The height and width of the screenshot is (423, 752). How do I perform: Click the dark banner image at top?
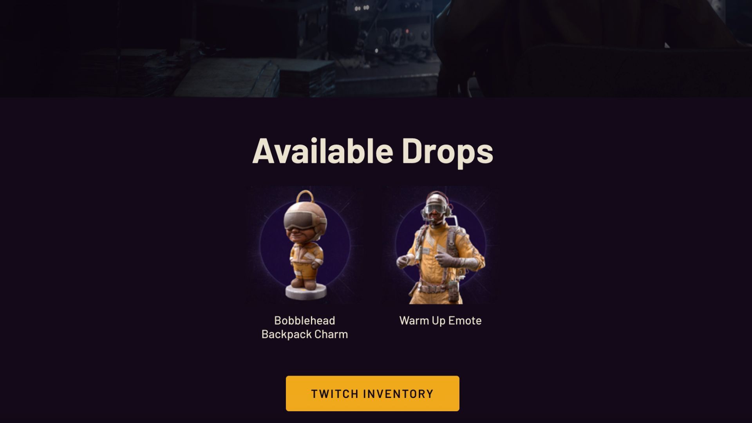click(x=376, y=49)
